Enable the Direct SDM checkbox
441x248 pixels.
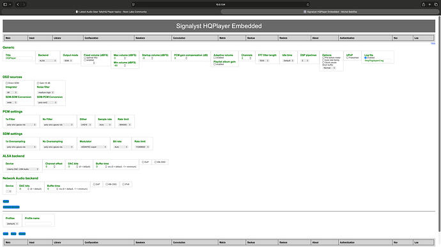point(7,83)
